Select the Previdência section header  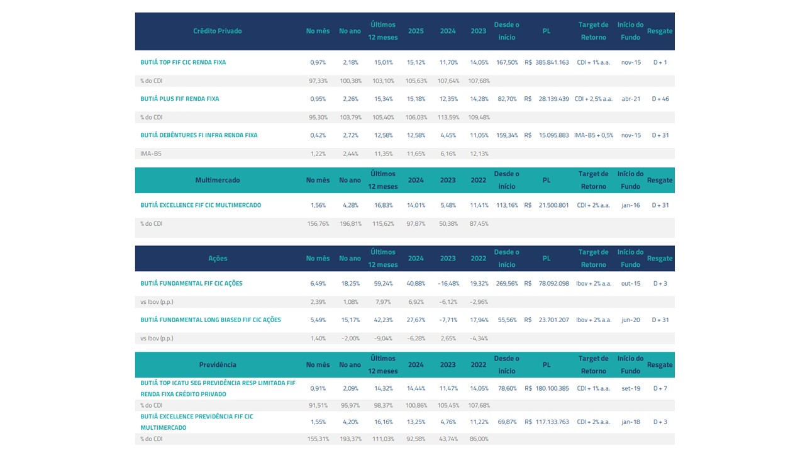coord(218,365)
